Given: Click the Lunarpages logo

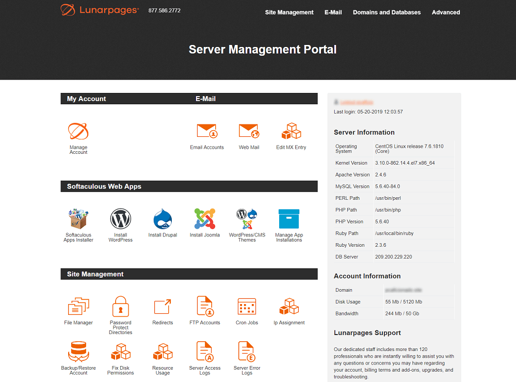Looking at the screenshot, I should 100,10.
